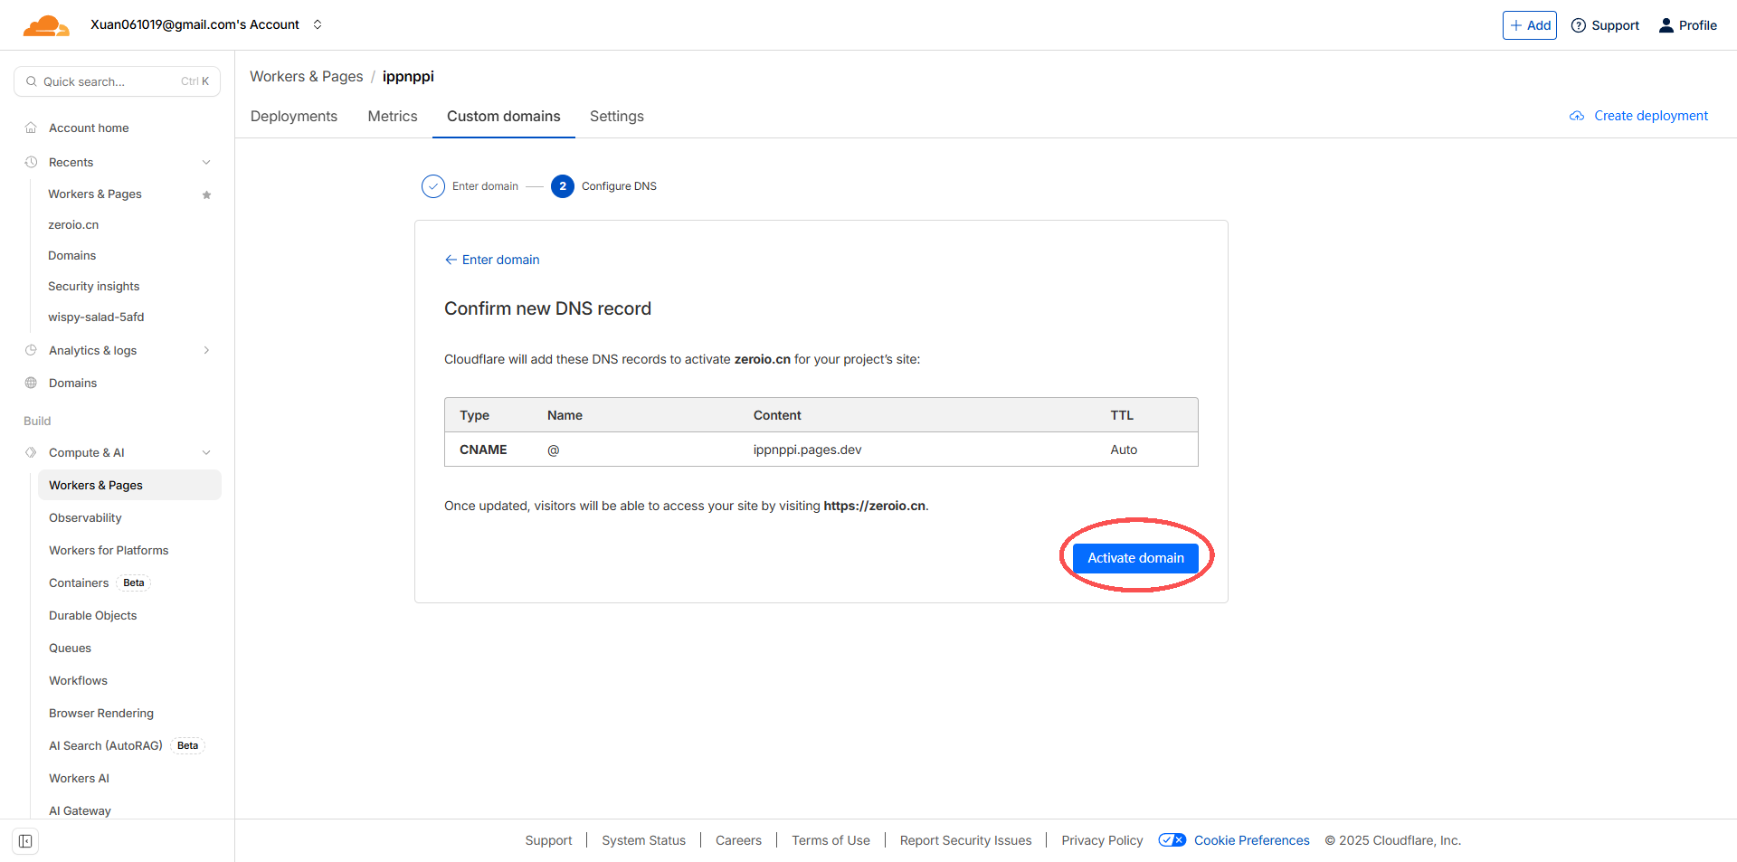1737x862 pixels.
Task: Click the privacy choices toggle icon
Action: click(1172, 840)
